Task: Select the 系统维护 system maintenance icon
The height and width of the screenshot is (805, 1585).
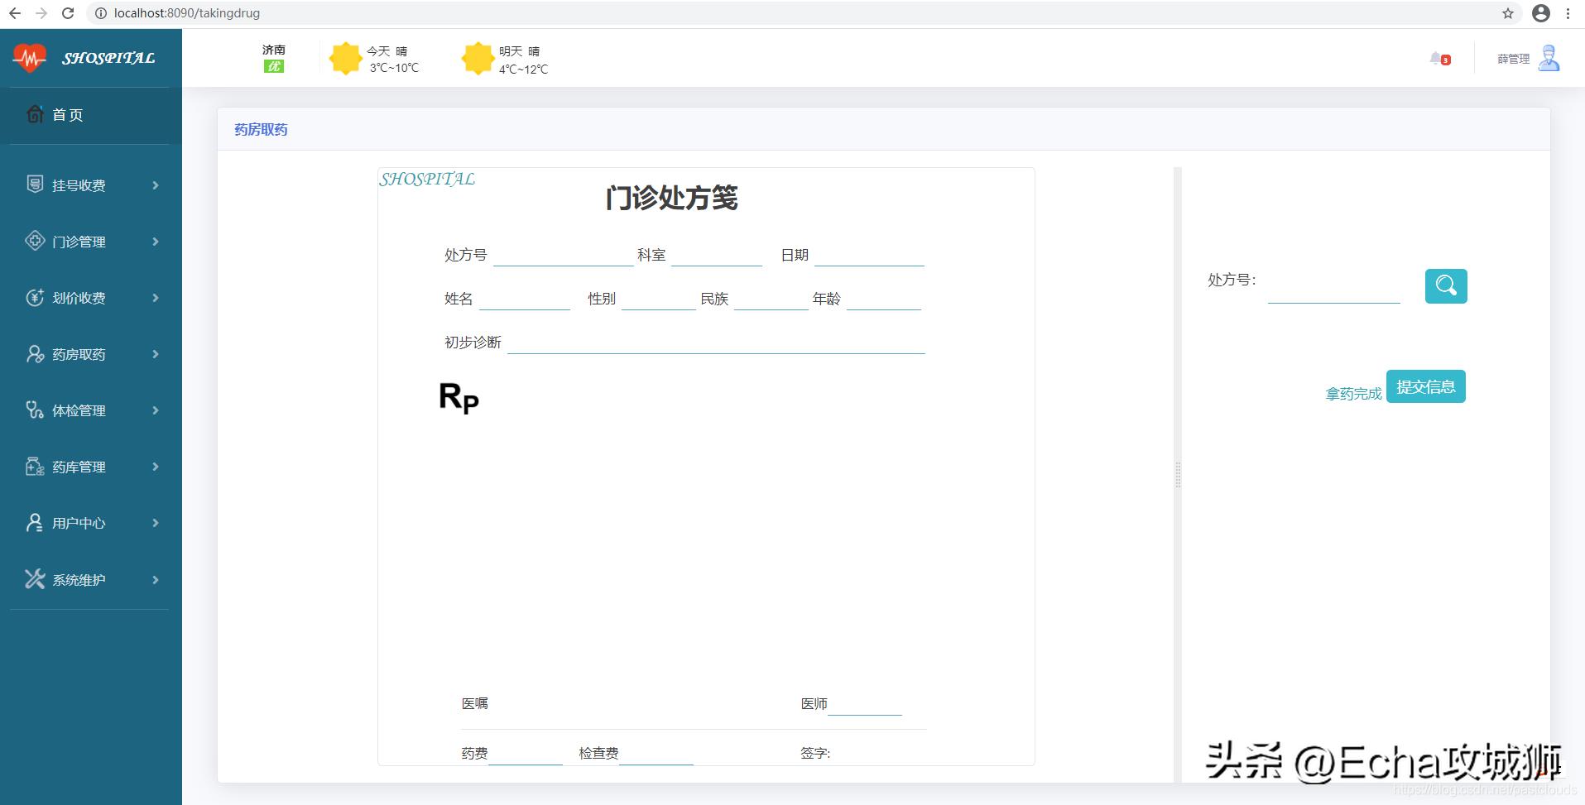Action: point(34,578)
